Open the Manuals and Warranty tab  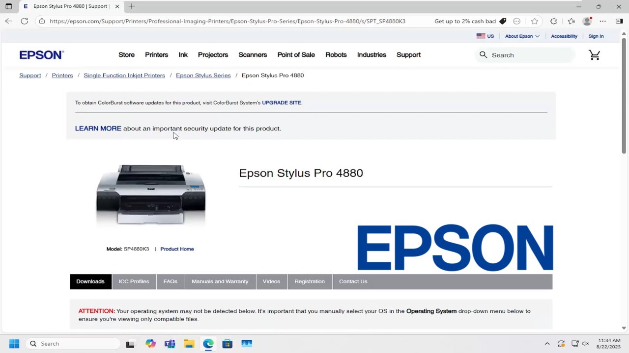click(220, 281)
